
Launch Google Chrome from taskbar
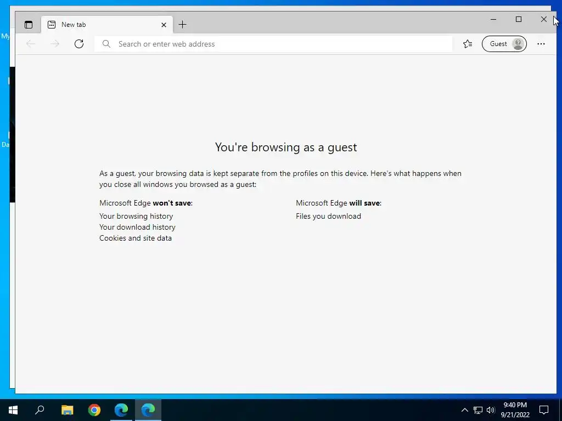pyautogui.click(x=94, y=410)
